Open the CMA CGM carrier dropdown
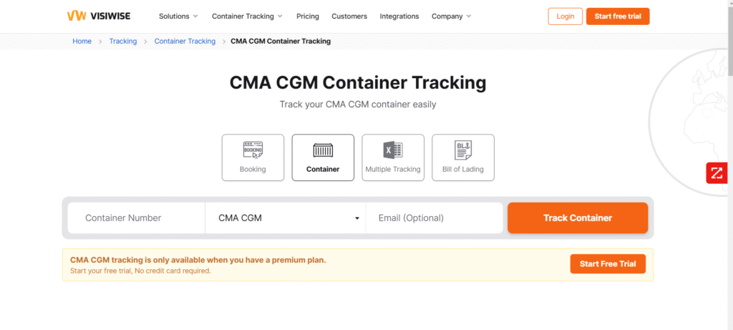The width and height of the screenshot is (733, 330). 285,218
